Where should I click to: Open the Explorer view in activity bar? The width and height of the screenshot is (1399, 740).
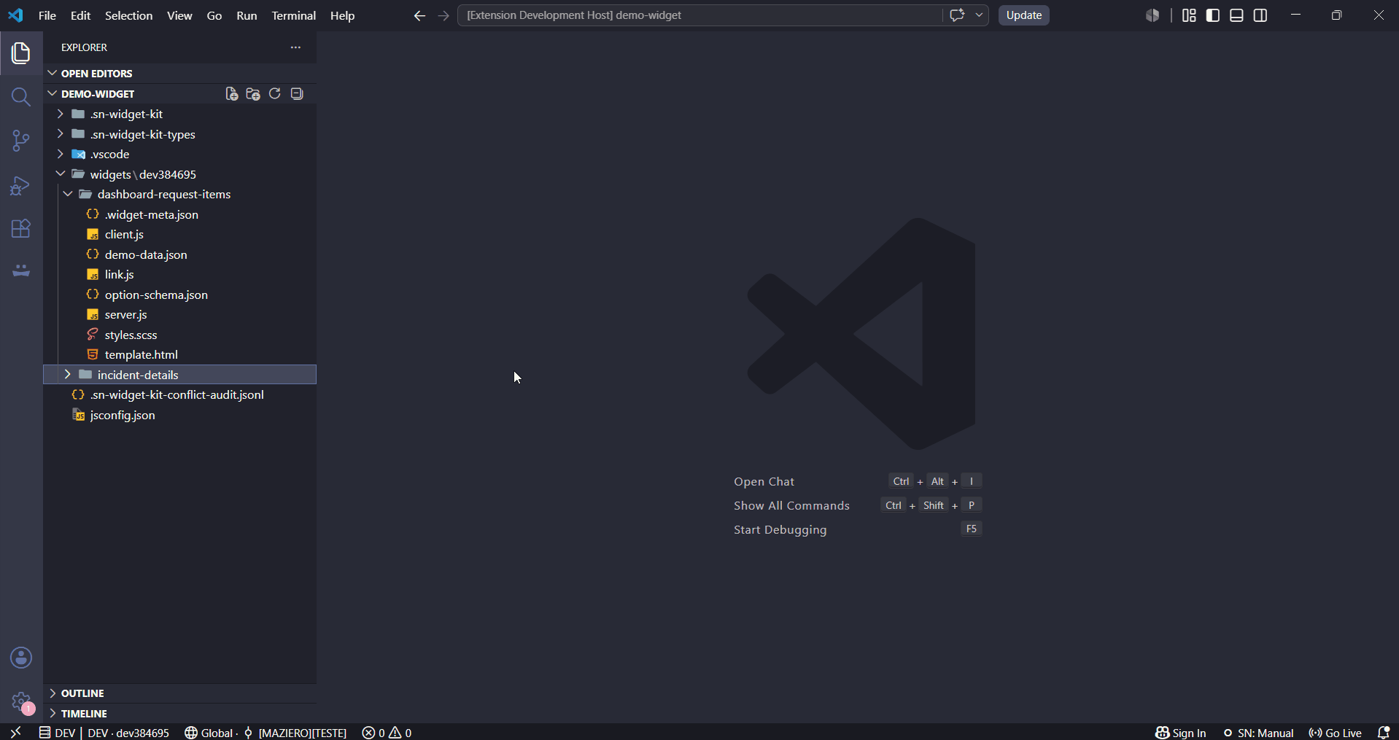(21, 52)
